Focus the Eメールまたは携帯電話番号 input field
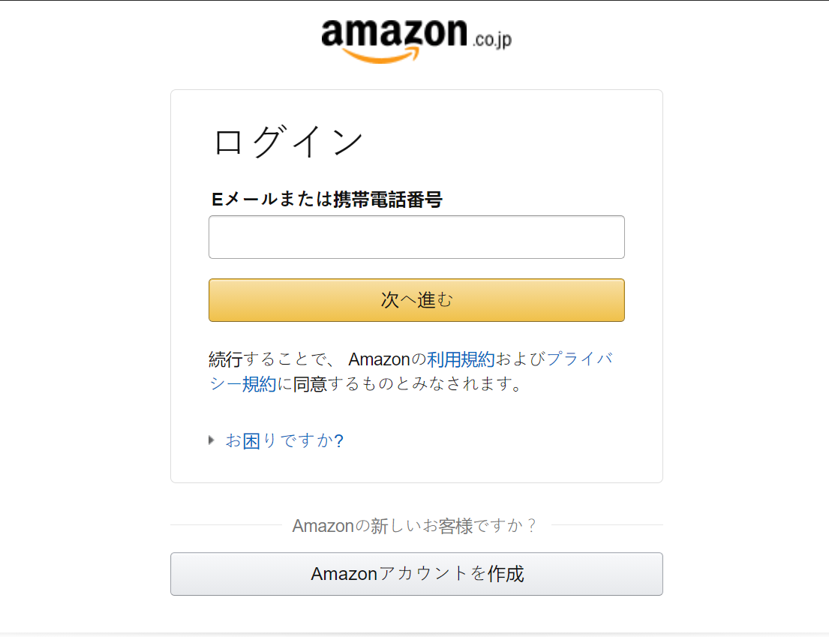 416,237
